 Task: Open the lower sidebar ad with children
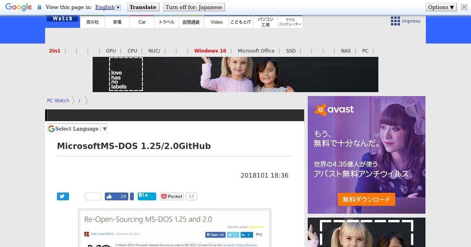click(367, 232)
